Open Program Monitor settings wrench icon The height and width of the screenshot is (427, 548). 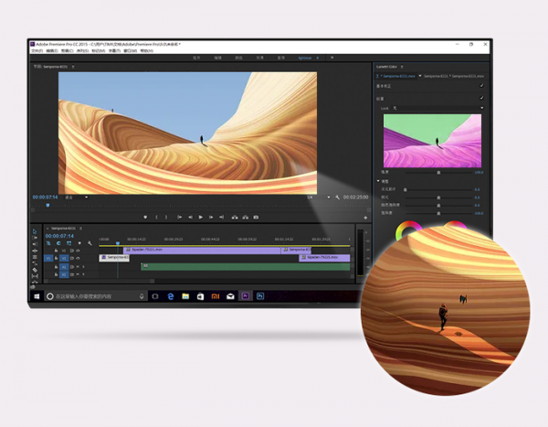point(338,197)
